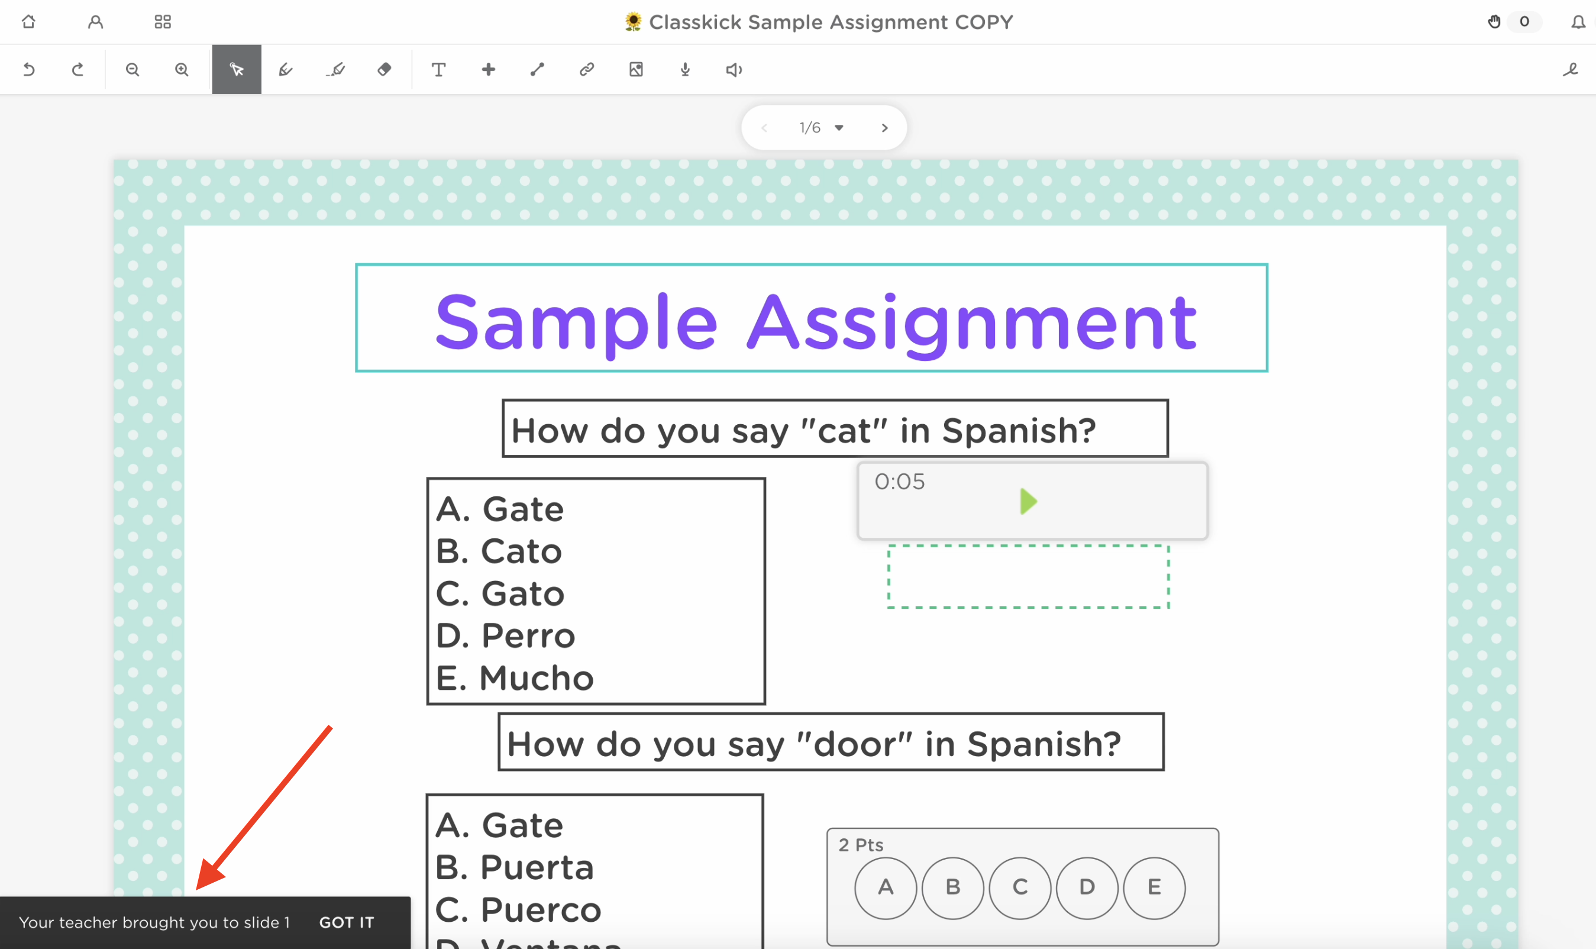1596x949 pixels.
Task: Click the raise hand icon
Action: click(1494, 22)
